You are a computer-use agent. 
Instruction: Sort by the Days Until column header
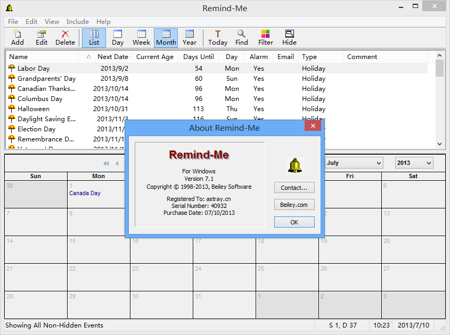click(x=199, y=57)
